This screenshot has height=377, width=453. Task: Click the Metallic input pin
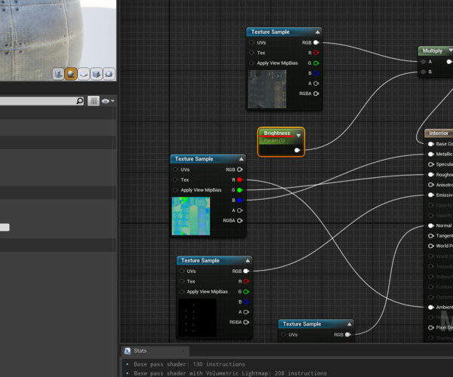point(431,154)
